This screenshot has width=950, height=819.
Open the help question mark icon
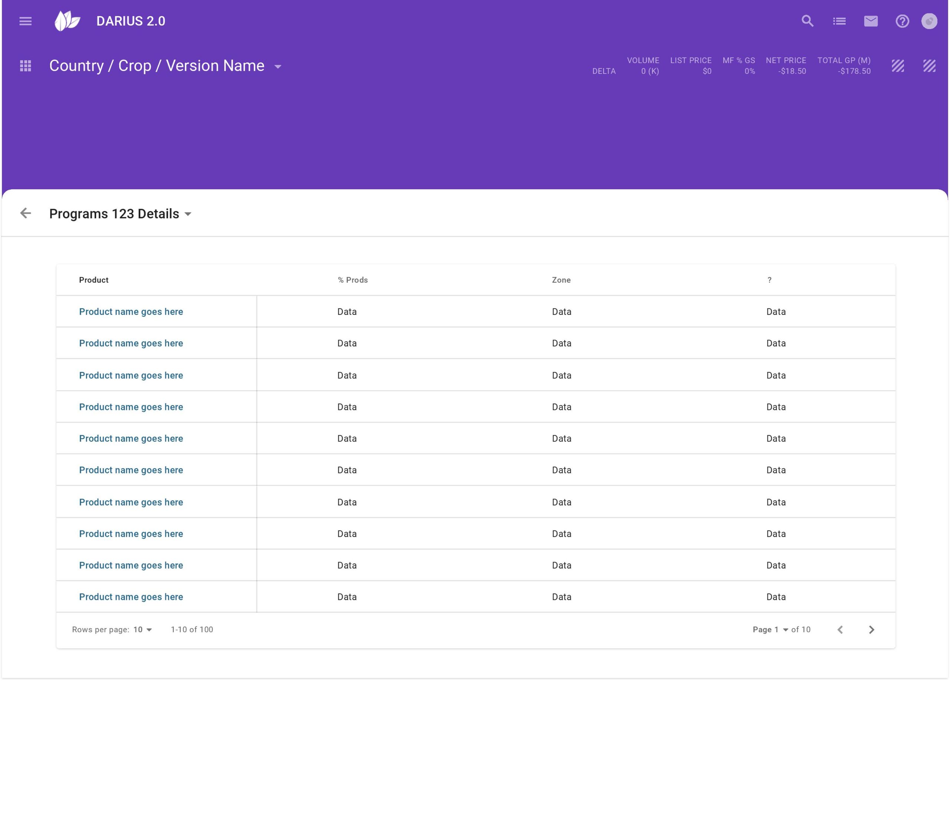(x=902, y=21)
